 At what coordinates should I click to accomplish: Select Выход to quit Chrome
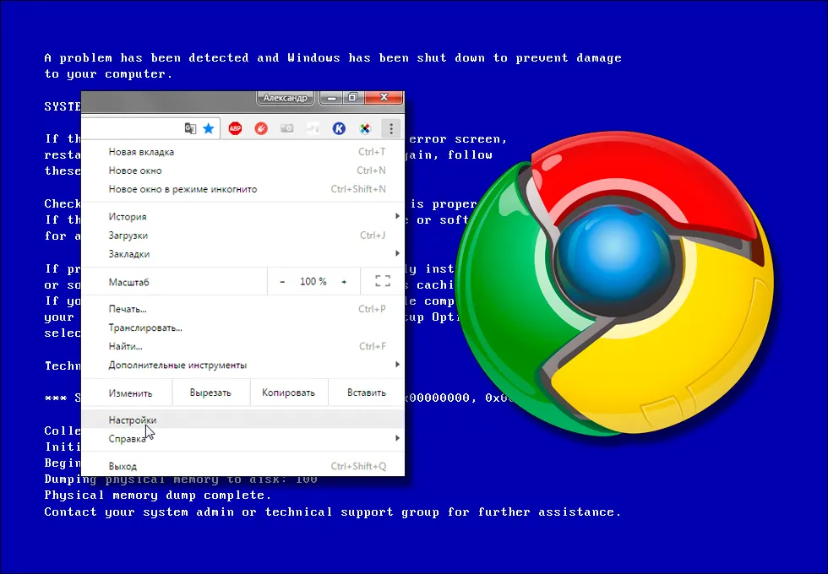243,466
